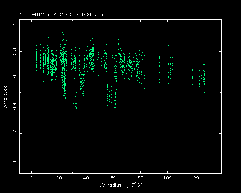241x193 pixels.
Task: Click the y-axis tick label 0.6
Action: coord(13,79)
